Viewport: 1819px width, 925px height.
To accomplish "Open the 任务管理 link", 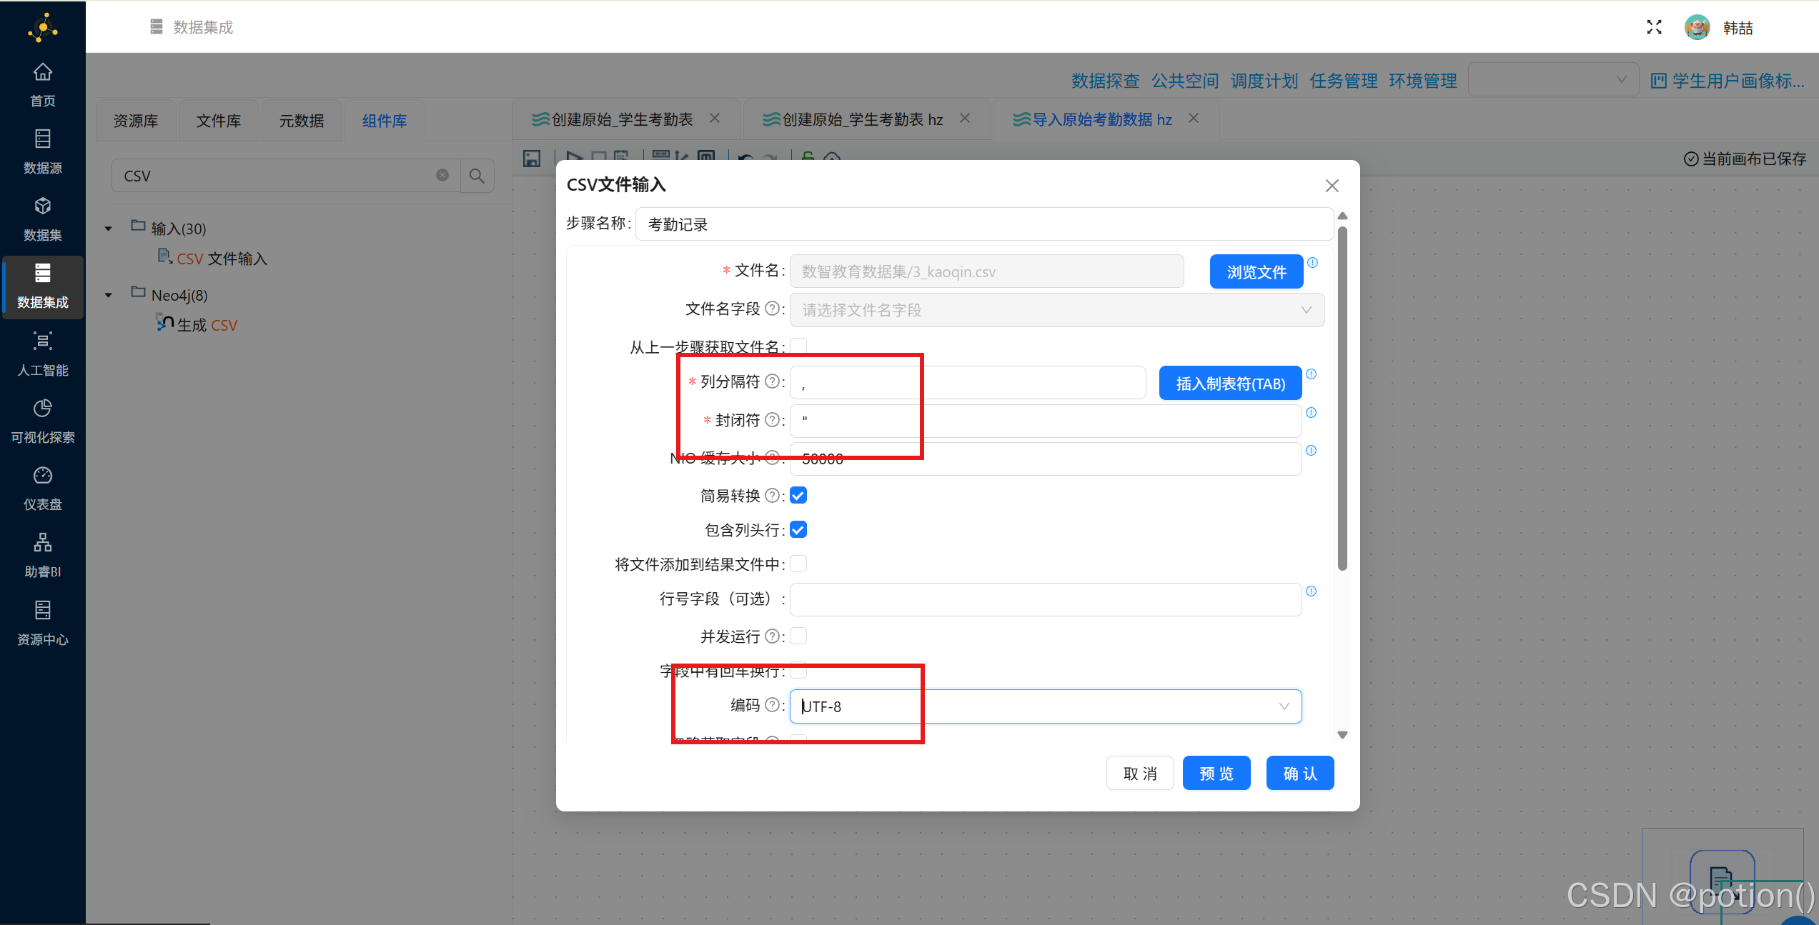I will point(1343,81).
